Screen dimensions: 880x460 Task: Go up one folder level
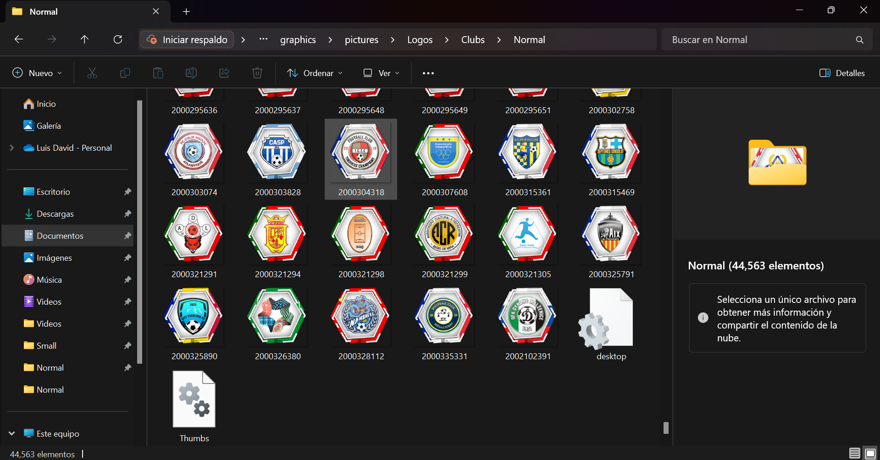coord(84,39)
